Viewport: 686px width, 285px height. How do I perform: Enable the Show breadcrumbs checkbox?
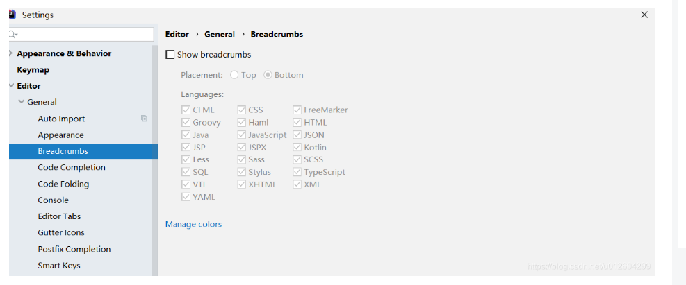coord(170,55)
